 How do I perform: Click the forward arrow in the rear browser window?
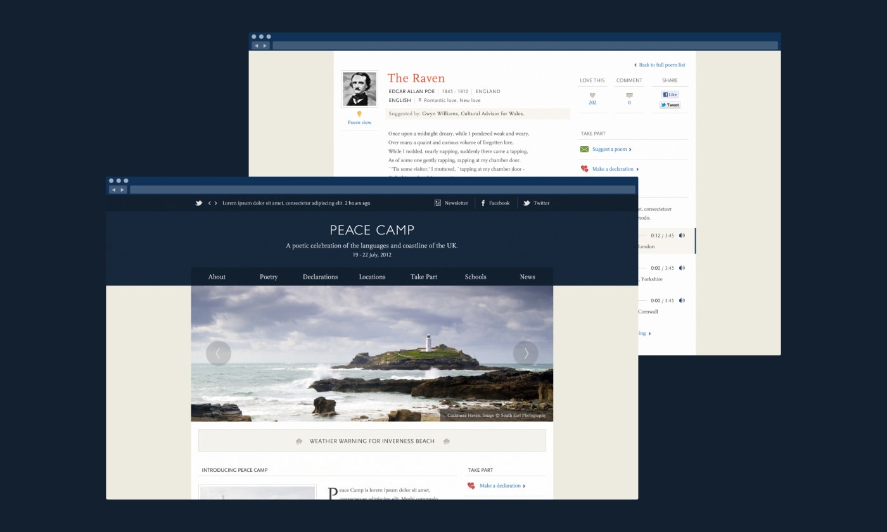(265, 46)
